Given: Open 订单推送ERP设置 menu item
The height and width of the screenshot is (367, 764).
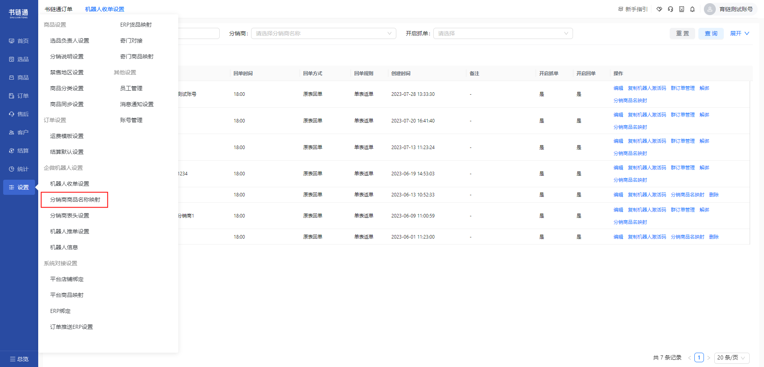Looking at the screenshot, I should tap(72, 327).
